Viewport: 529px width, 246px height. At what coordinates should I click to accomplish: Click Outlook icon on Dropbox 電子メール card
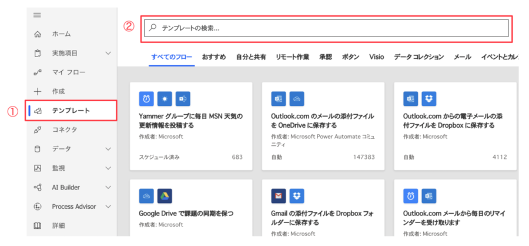411,99
